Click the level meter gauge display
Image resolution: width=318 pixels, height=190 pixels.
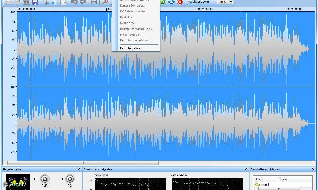tap(18, 182)
